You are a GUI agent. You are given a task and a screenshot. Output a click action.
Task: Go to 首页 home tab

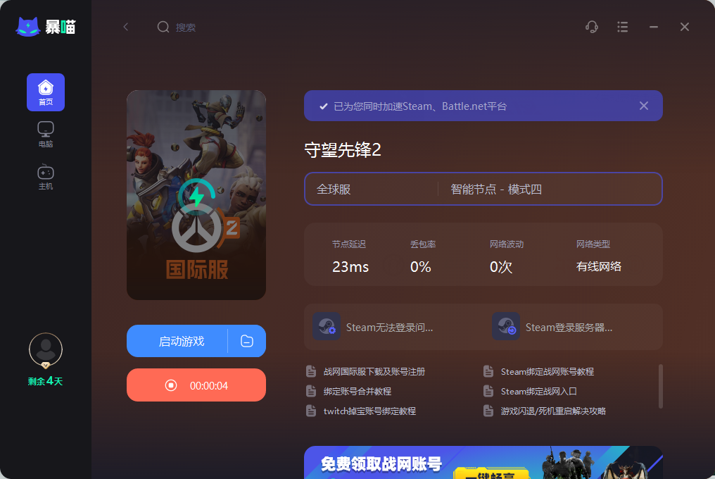pyautogui.click(x=46, y=92)
